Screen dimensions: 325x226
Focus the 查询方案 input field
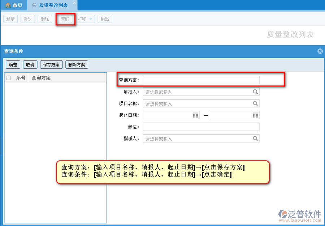point(201,80)
